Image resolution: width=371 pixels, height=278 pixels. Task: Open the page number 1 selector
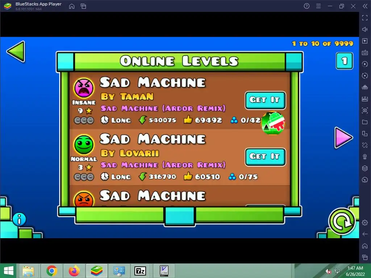pos(344,61)
